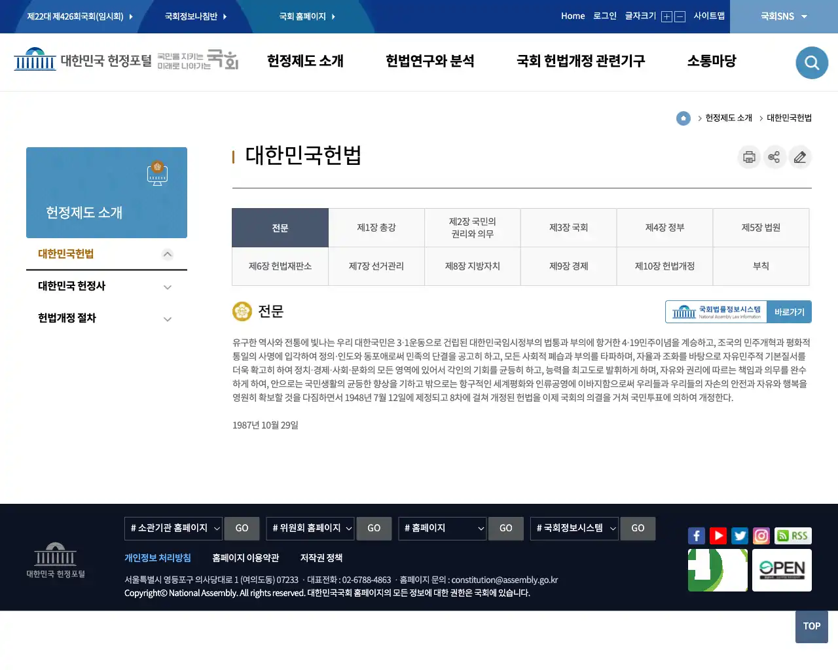Click the green web accessibility badge
Screen dimensions: 838x670
coord(718,570)
